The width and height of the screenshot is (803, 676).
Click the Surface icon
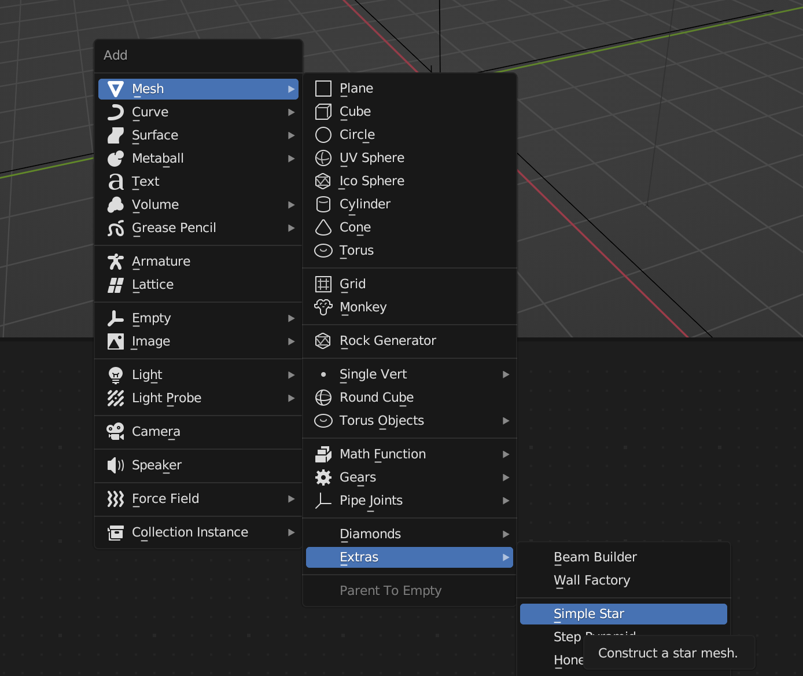click(x=116, y=135)
